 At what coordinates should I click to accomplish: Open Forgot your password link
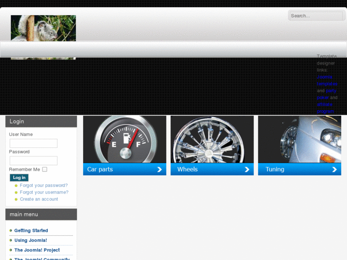pyautogui.click(x=43, y=186)
